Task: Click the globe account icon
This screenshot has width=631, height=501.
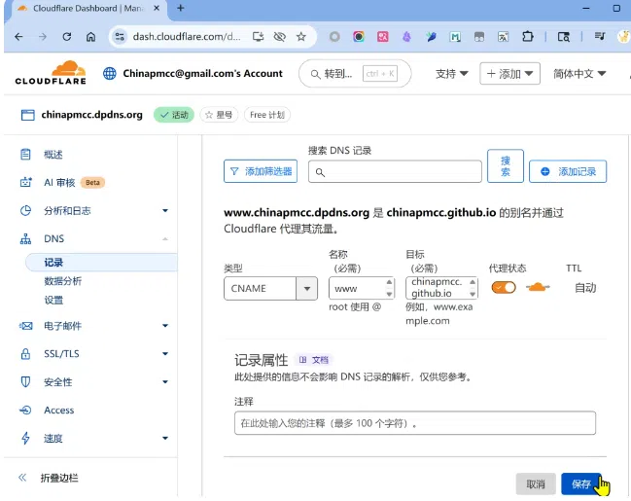Action: click(x=110, y=73)
